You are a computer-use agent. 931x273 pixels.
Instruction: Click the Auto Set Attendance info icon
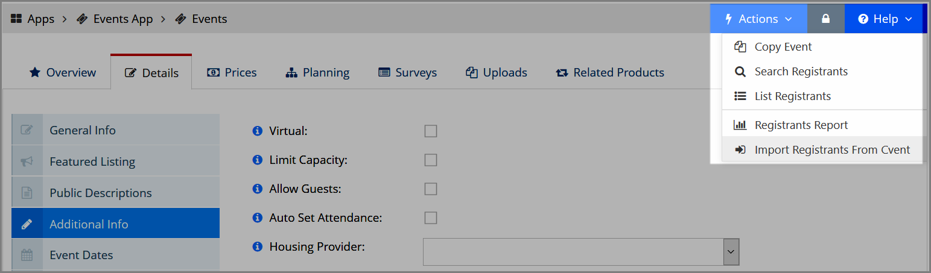(x=258, y=218)
